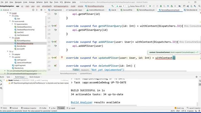Open the TODO tool window
Screen dimensions: 201x113
pos(3,108)
